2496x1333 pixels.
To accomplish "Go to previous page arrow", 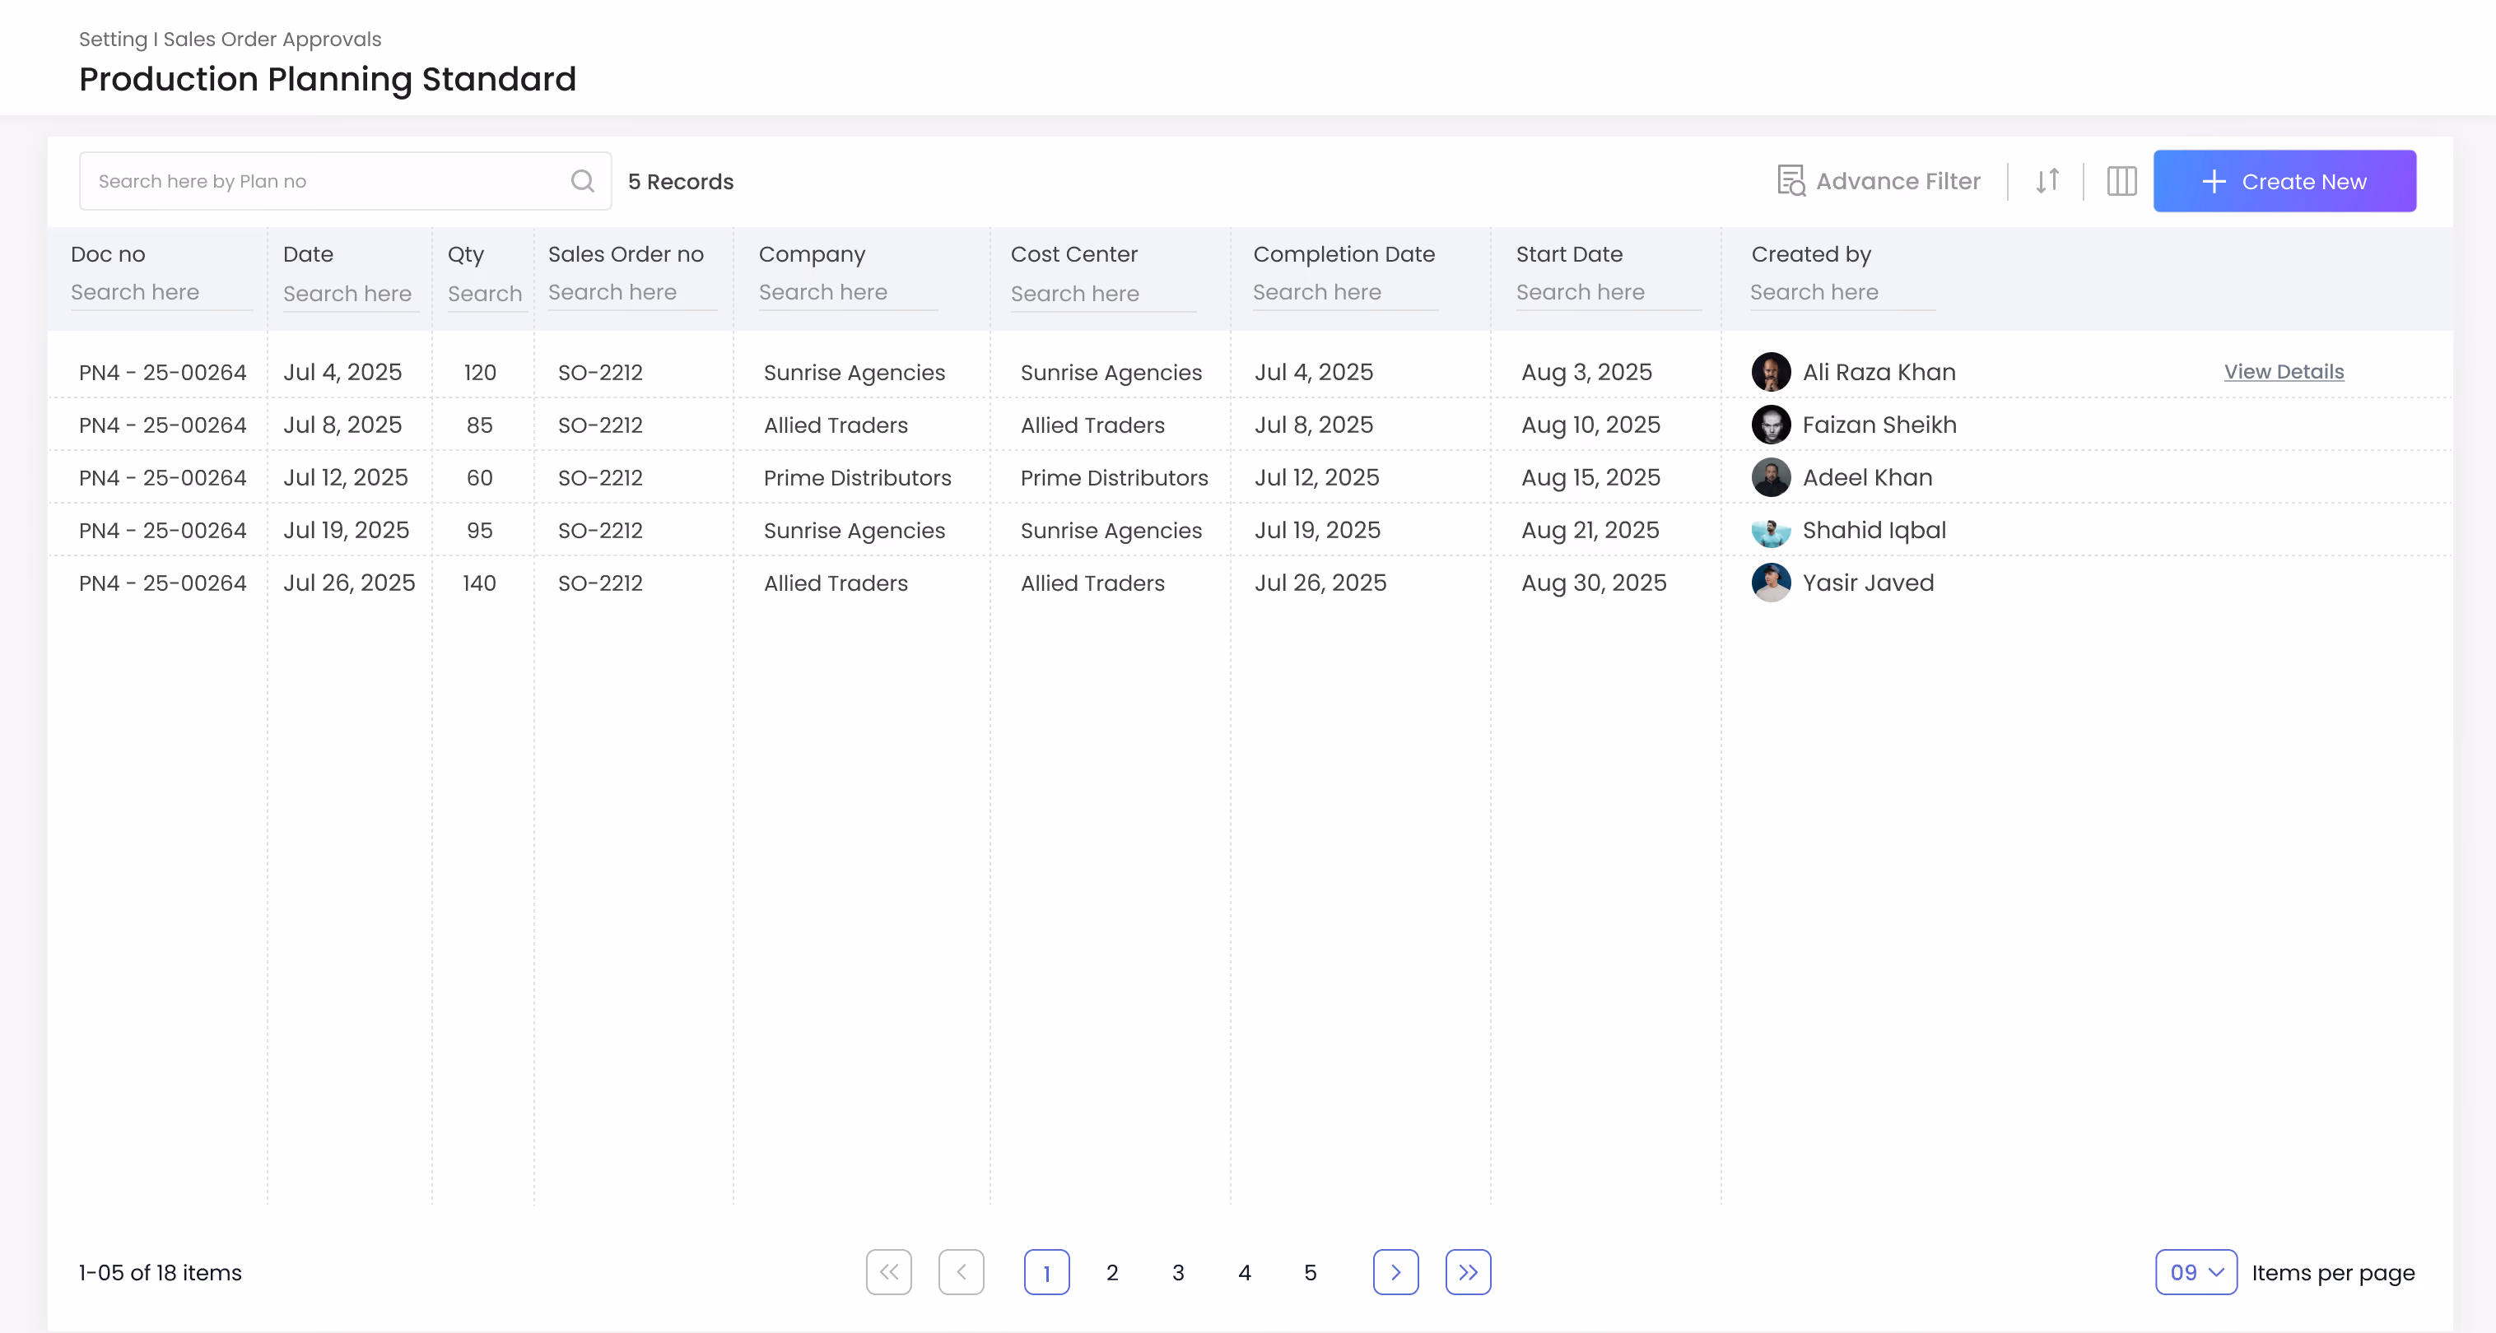I will pos(962,1272).
